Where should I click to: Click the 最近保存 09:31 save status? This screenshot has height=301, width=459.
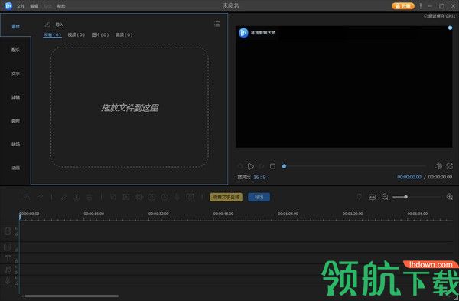tap(439, 16)
